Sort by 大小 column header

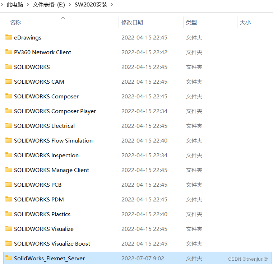245,22
